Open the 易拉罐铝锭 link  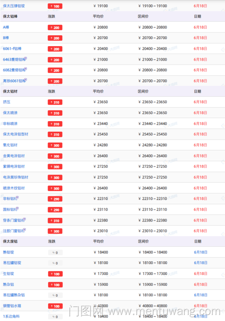coord(12,263)
